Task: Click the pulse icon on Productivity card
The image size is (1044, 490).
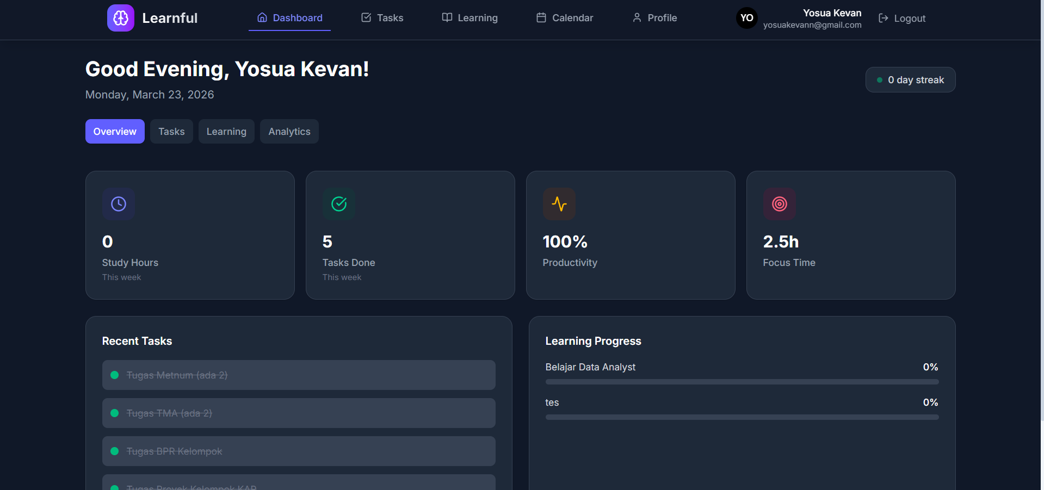Action: click(559, 204)
